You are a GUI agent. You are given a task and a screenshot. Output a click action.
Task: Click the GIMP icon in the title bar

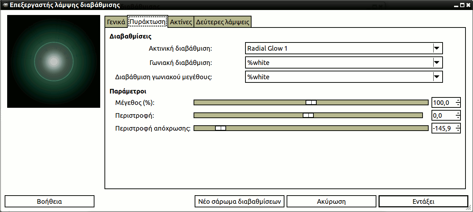click(5, 5)
